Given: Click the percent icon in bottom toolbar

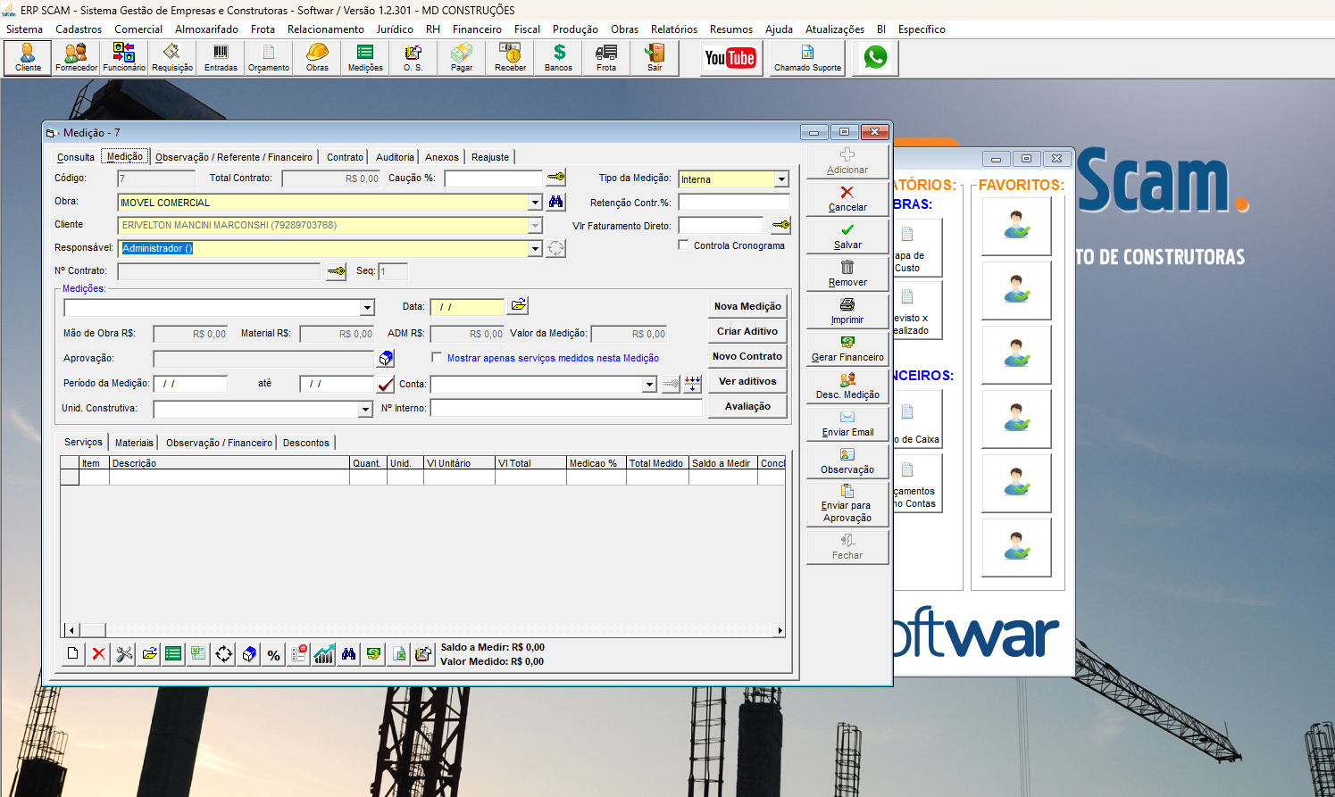Looking at the screenshot, I should click(x=274, y=654).
